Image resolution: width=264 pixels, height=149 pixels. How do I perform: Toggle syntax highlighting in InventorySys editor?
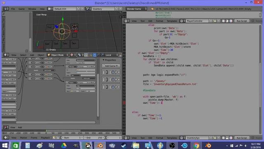tap(231, 138)
